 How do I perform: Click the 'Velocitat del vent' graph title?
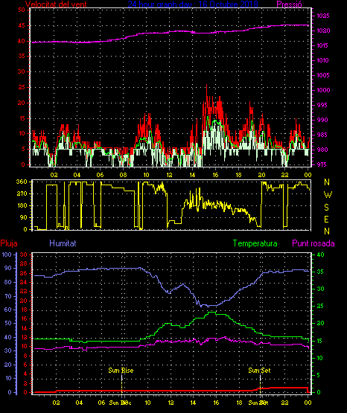pyautogui.click(x=56, y=4)
